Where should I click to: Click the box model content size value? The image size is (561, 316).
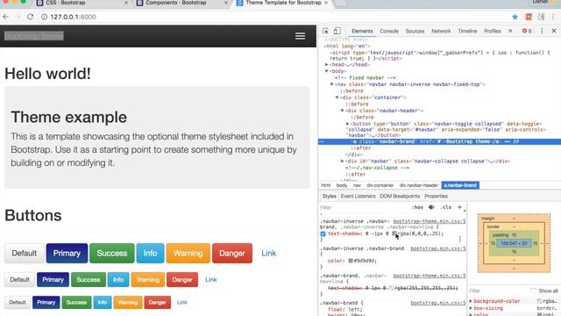click(x=514, y=243)
